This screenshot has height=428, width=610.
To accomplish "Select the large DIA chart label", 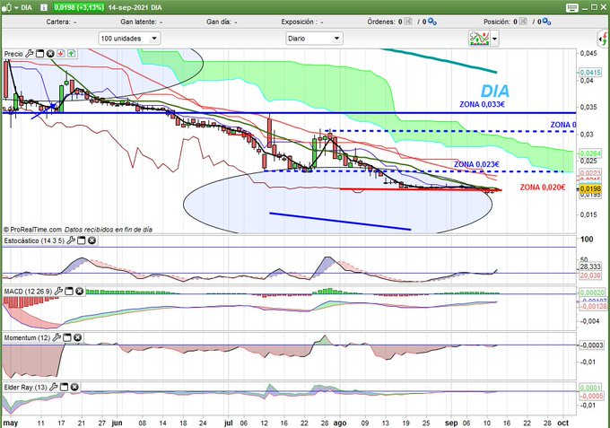I will coord(495,92).
